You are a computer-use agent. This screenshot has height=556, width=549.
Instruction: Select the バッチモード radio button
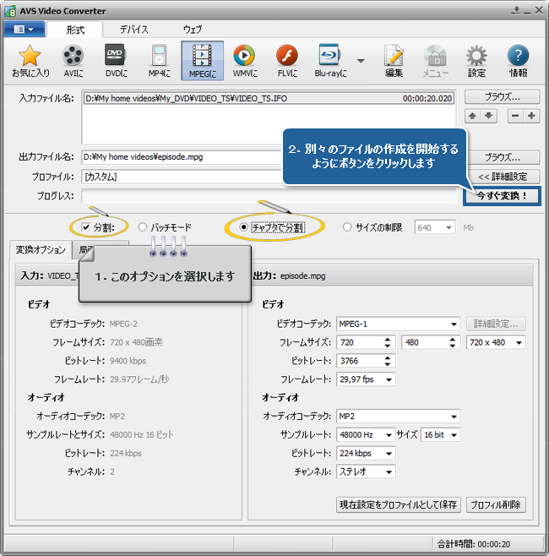click(143, 227)
